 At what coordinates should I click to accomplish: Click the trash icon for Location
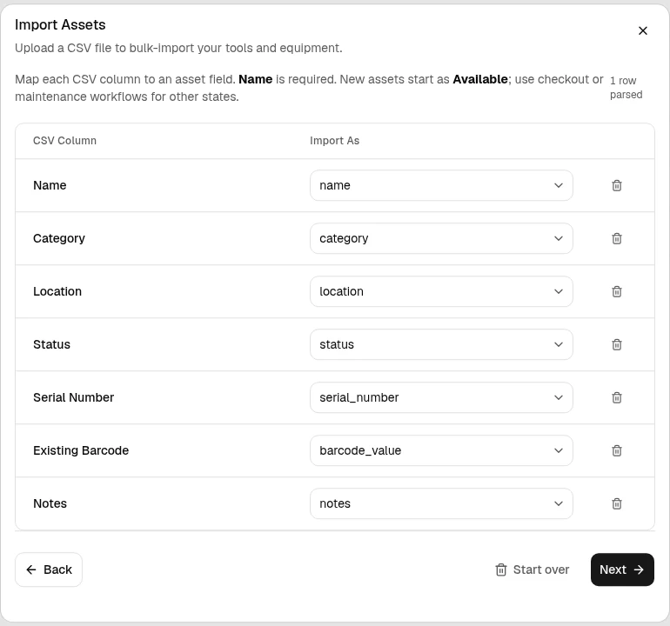coord(617,291)
